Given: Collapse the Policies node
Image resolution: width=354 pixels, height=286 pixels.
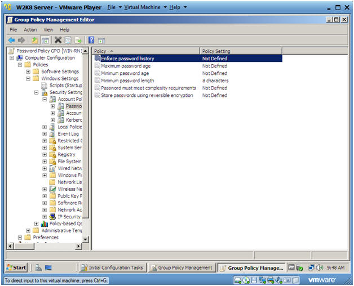Looking at the screenshot, I should point(20,65).
